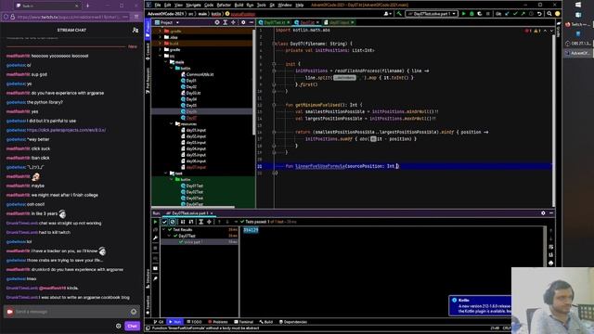The width and height of the screenshot is (594, 334).
Task: Open the Dependencies tool window tab
Action: pyautogui.click(x=293, y=322)
